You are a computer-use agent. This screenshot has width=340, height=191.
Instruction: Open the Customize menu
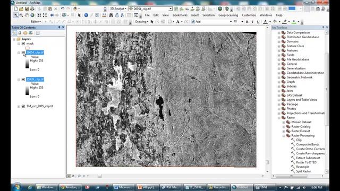pos(249,15)
